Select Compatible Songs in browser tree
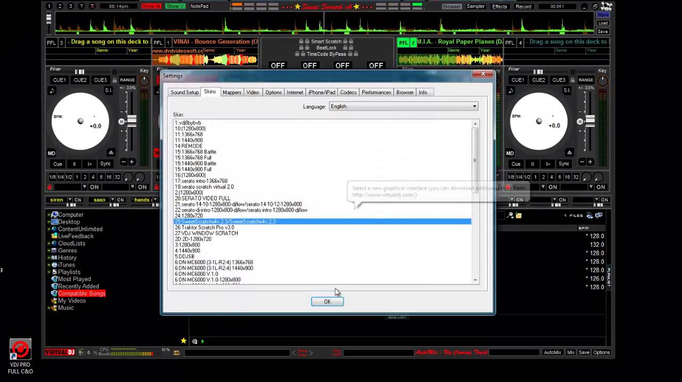 point(82,294)
